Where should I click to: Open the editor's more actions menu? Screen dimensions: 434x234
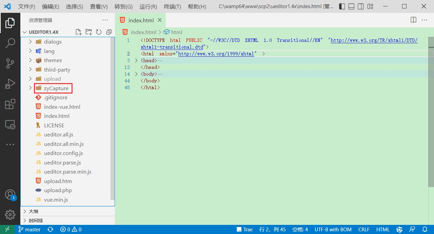click(x=424, y=20)
